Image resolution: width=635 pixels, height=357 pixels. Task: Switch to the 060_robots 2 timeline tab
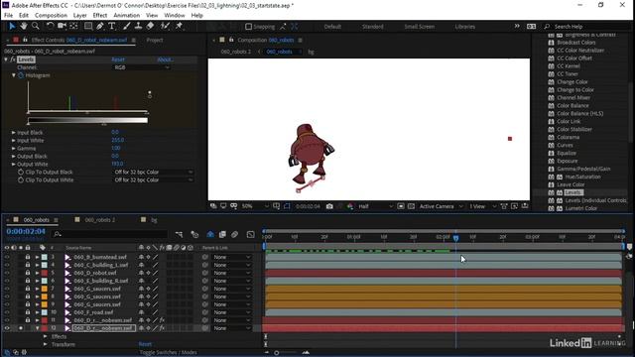(99, 220)
